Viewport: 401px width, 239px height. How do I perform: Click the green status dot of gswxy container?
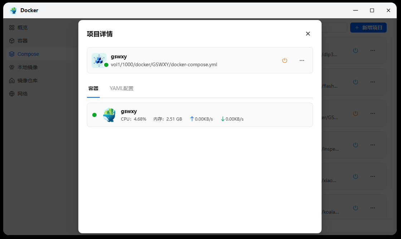pos(94,115)
